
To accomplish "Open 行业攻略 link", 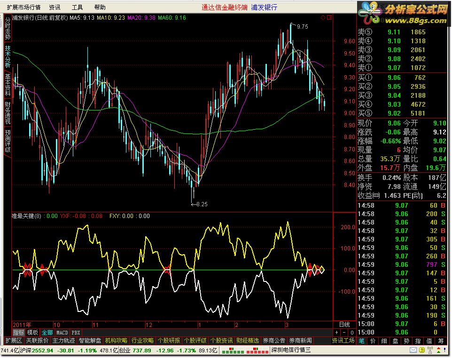I will [x=142, y=341].
